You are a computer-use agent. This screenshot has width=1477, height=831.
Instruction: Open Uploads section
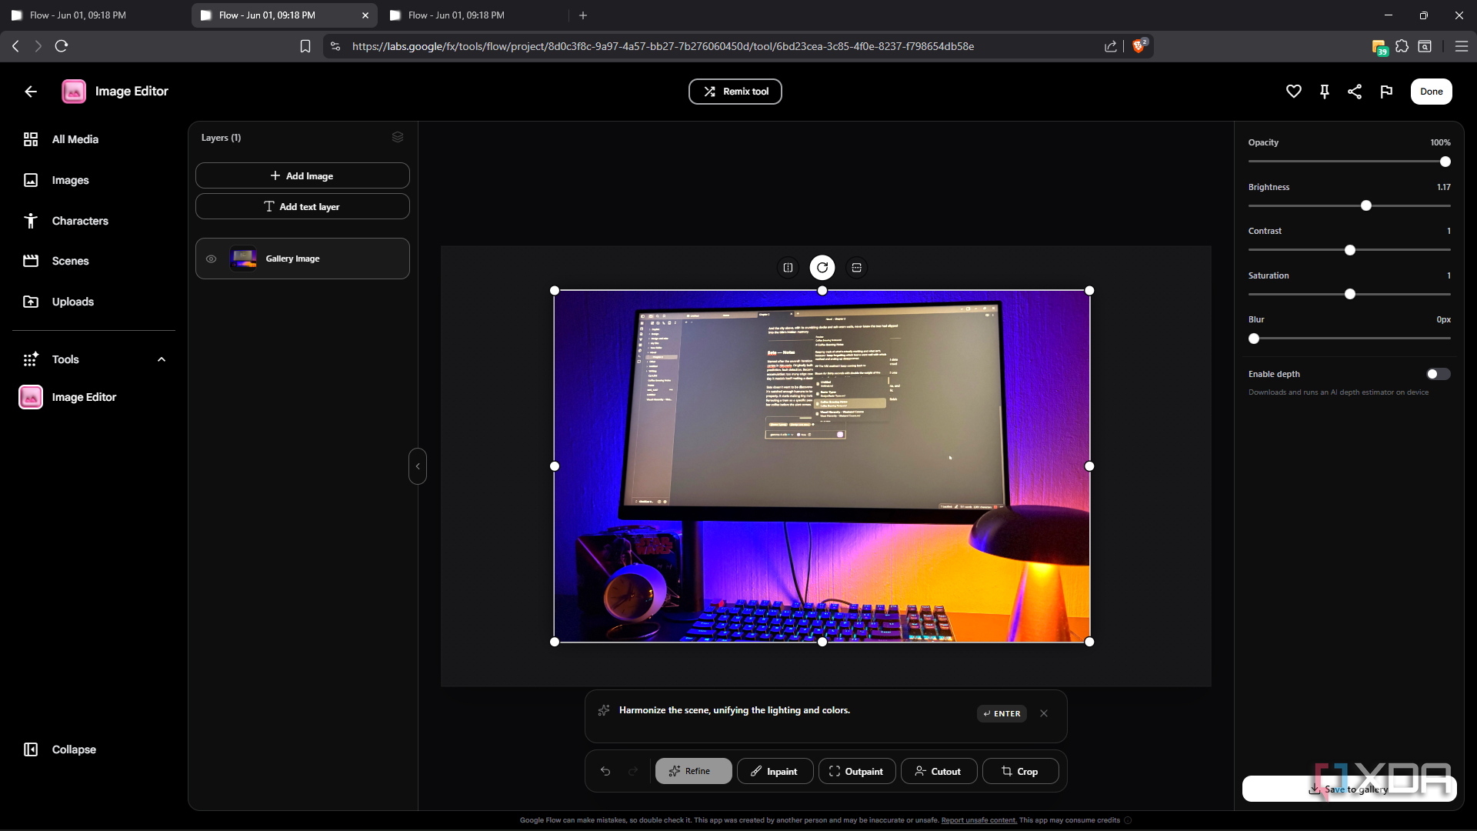(58, 302)
